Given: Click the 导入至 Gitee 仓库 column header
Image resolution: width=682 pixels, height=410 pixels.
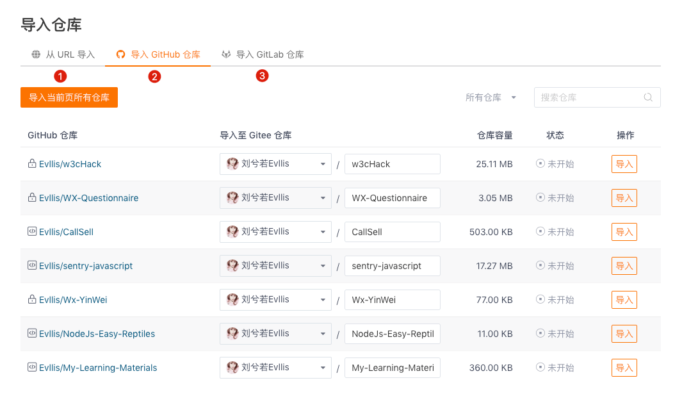Looking at the screenshot, I should tap(256, 135).
